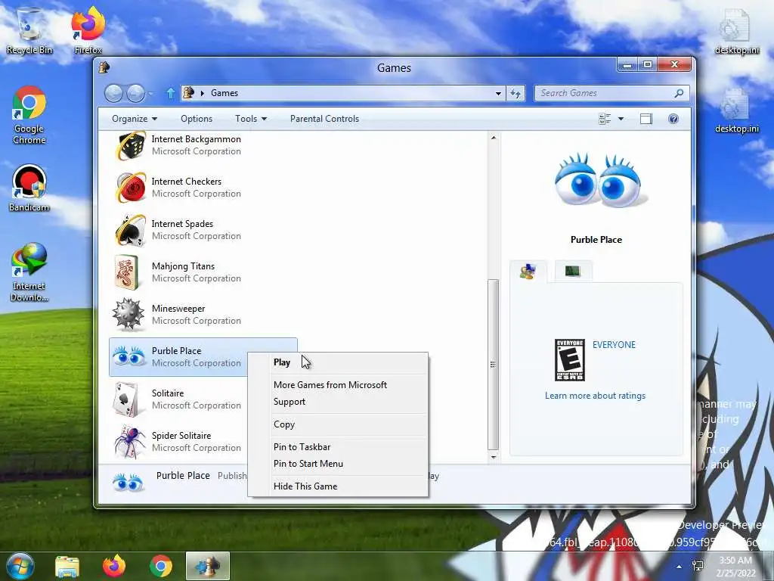Viewport: 774px width, 581px height.
Task: Click the change view icon
Action: tap(605, 119)
